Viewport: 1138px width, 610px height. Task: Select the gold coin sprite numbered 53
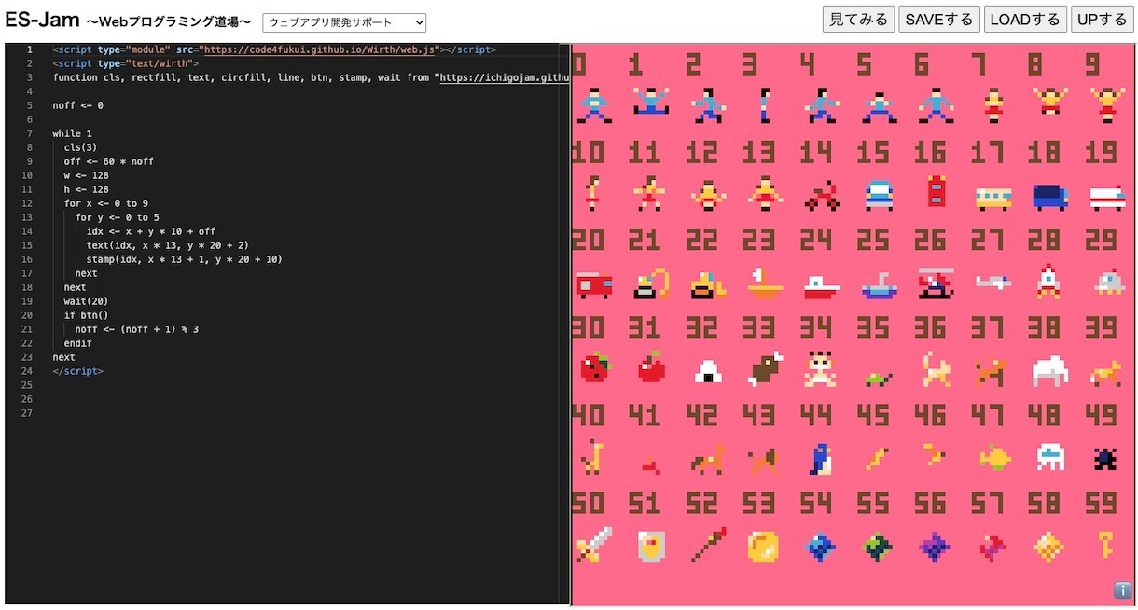(x=762, y=547)
